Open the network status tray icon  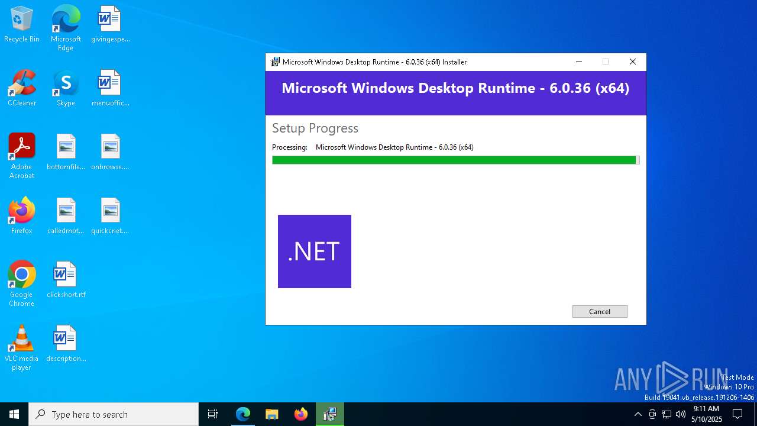(667, 414)
